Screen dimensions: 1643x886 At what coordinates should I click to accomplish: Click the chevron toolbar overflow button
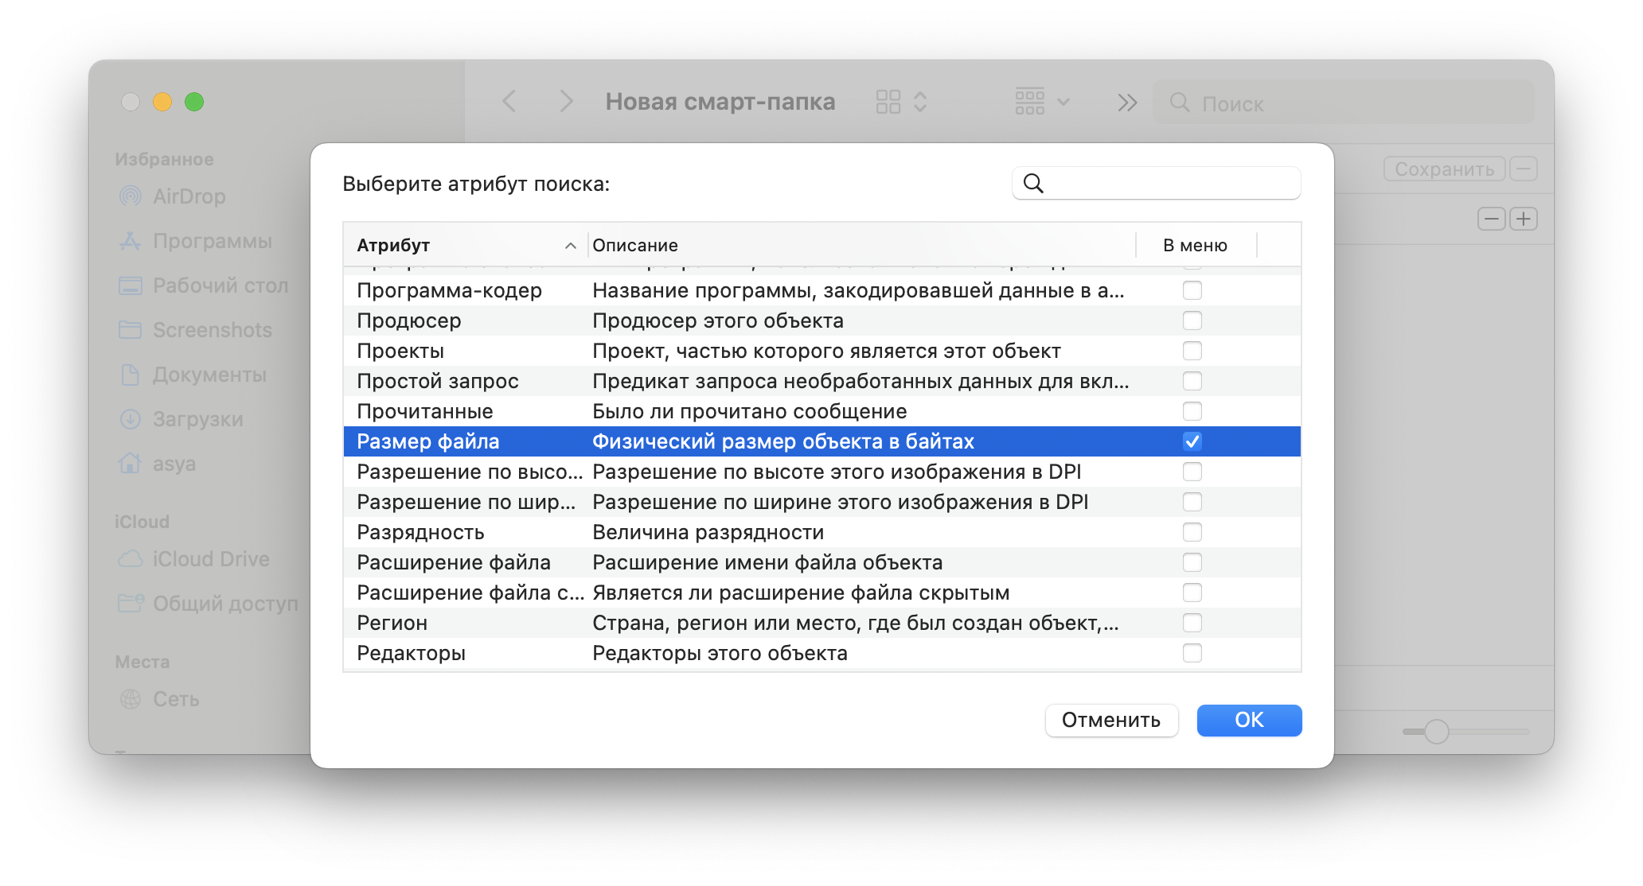[x=1126, y=102]
